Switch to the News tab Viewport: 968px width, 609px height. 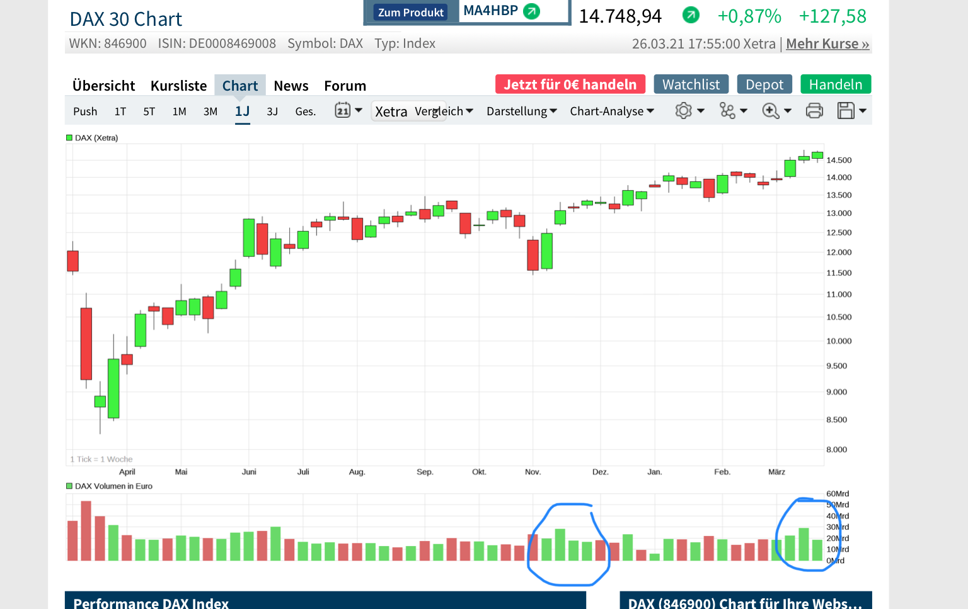click(x=291, y=85)
